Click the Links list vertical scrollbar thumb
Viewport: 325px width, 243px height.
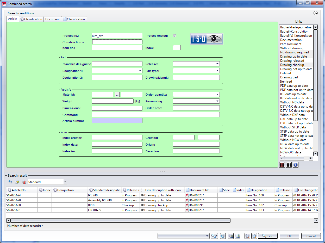(x=316, y=75)
